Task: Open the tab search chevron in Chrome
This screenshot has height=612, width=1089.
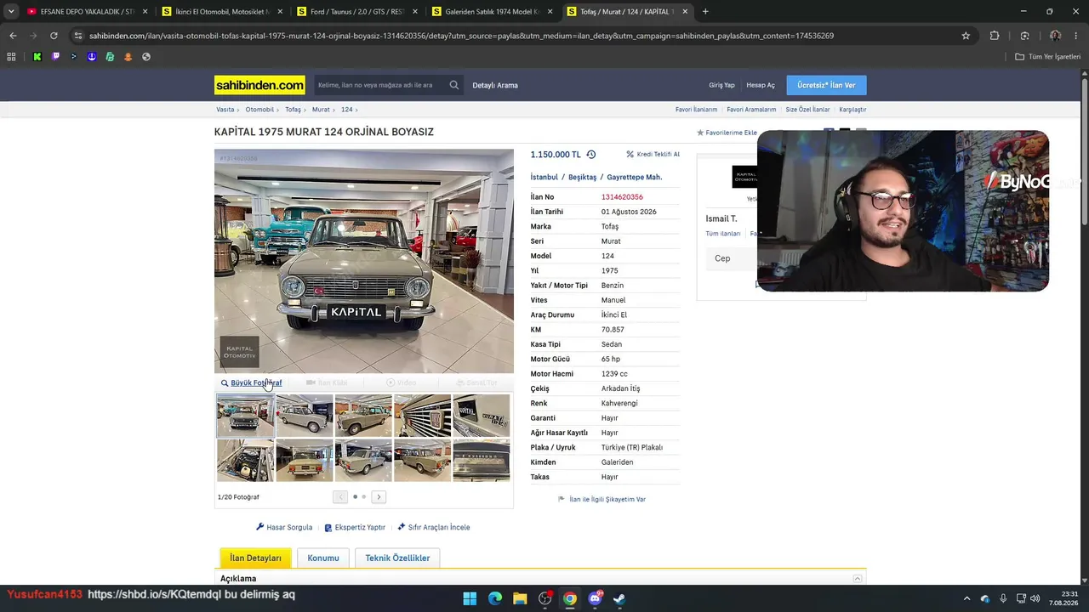Action: coord(11,12)
